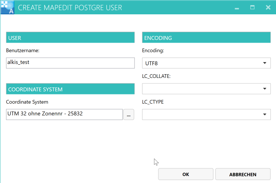Click the window title text
Screen dimensions: 276x183
70,8
